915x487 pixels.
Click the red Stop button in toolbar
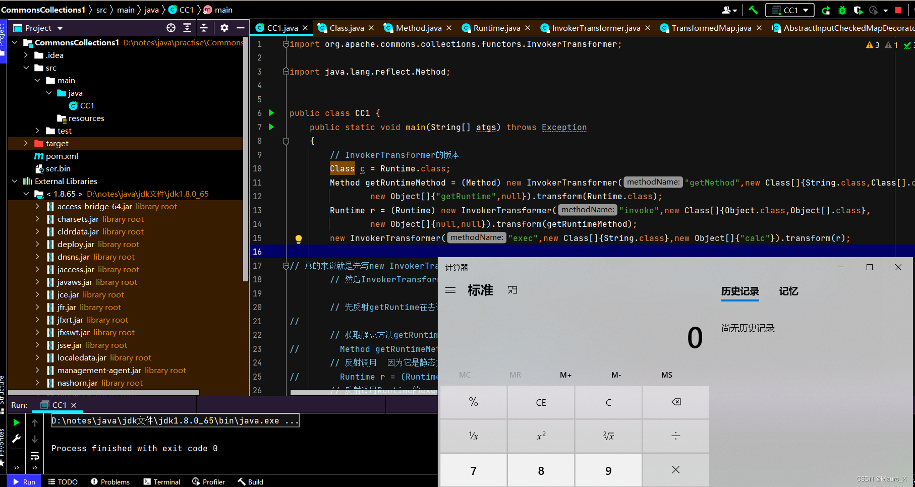[x=898, y=10]
